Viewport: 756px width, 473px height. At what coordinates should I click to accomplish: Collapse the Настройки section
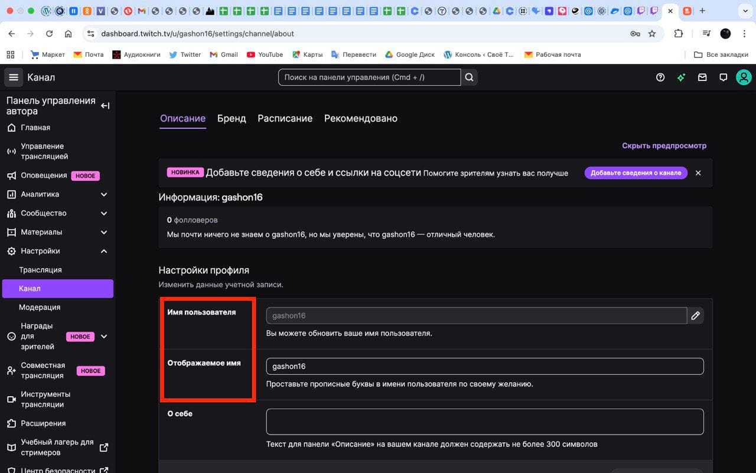[104, 251]
